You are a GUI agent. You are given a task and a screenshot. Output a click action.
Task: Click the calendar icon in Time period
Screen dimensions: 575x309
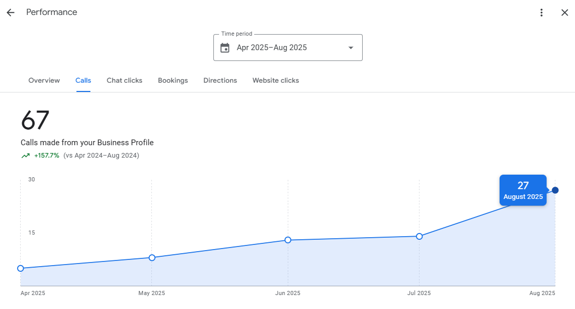click(x=225, y=48)
